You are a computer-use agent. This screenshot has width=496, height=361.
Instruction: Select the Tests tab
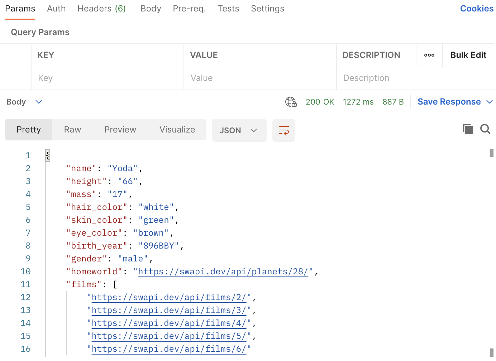[x=228, y=9]
